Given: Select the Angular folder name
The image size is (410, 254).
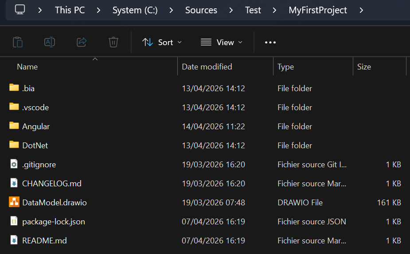Looking at the screenshot, I should pos(36,127).
